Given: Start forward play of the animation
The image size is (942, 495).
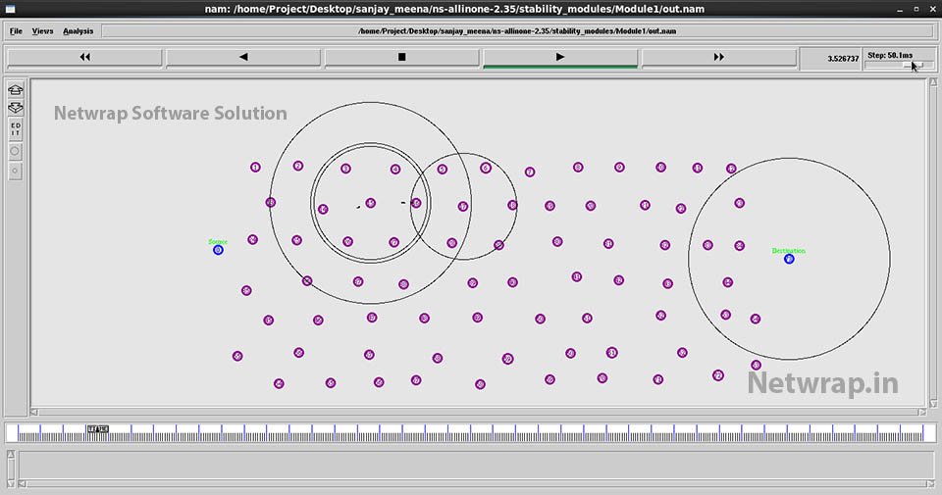Looking at the screenshot, I should [x=560, y=57].
